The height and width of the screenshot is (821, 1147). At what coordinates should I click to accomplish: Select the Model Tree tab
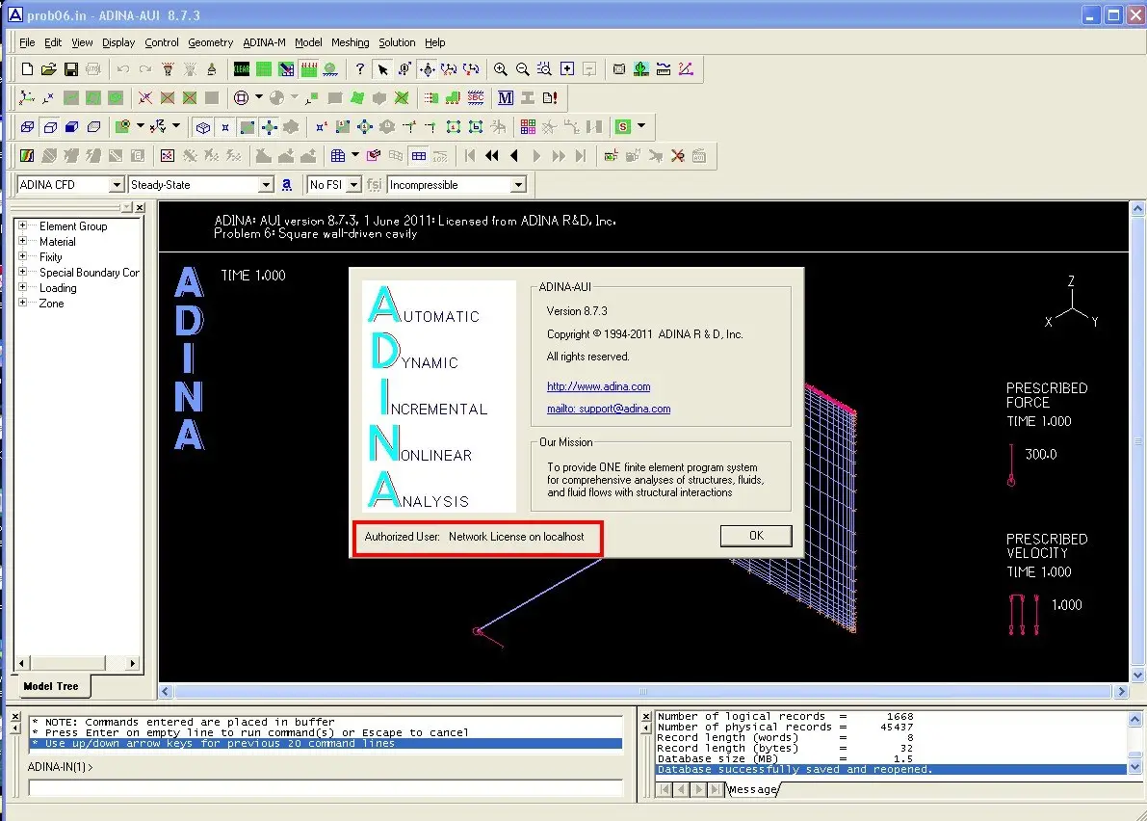click(51, 687)
